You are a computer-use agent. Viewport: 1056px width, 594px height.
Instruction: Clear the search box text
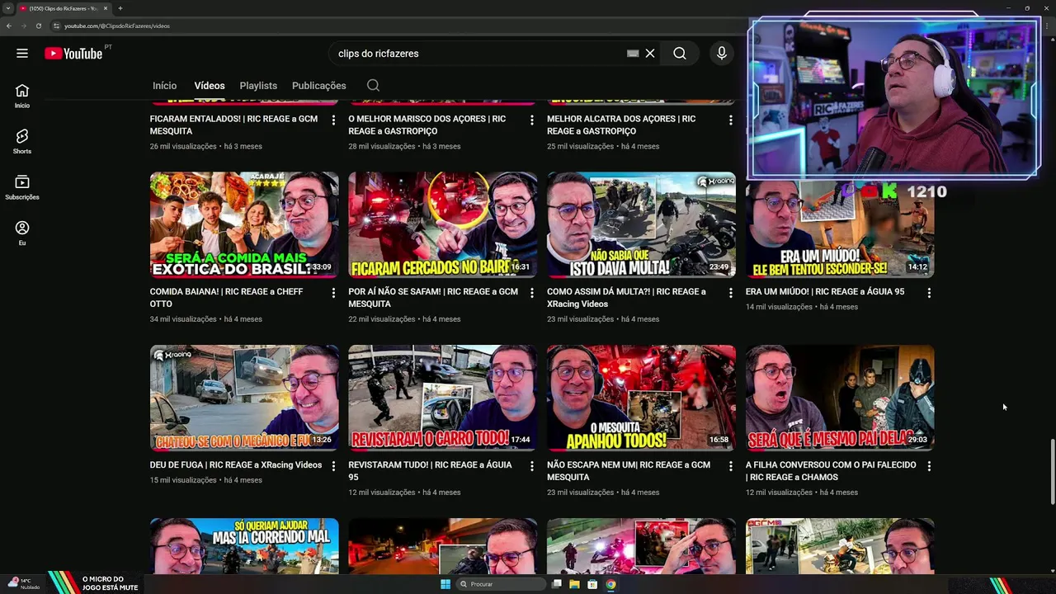pos(650,54)
